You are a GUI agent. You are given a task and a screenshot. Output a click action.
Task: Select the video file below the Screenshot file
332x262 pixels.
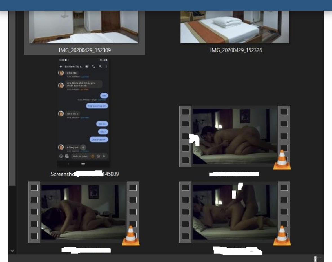tap(84, 212)
